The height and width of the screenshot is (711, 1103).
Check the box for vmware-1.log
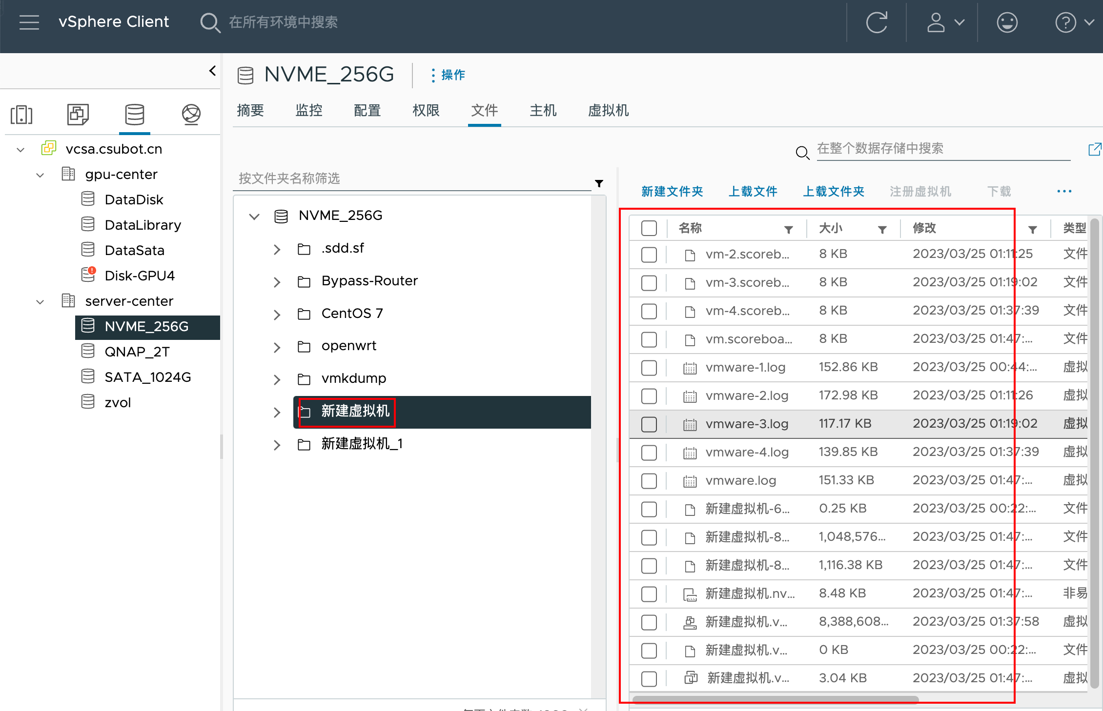click(649, 368)
